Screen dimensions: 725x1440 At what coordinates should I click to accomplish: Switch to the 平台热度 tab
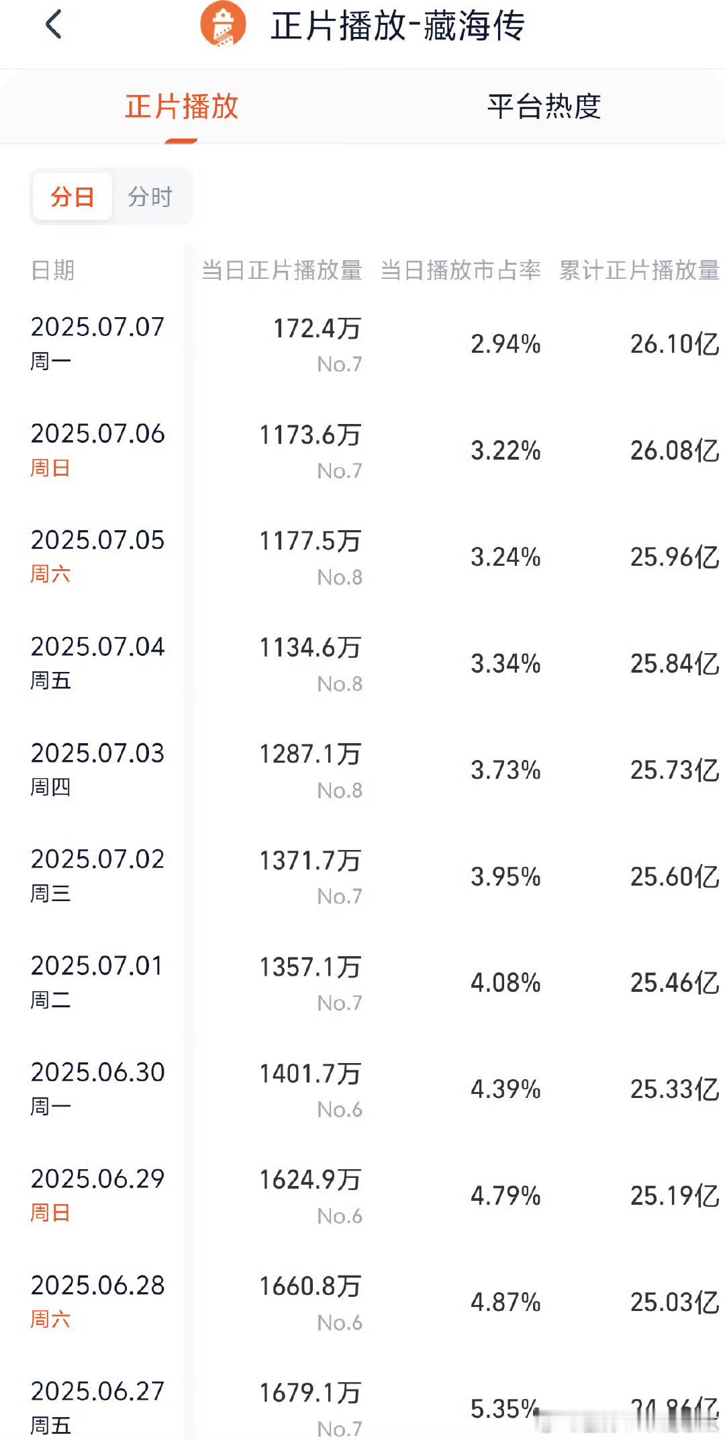(x=544, y=106)
